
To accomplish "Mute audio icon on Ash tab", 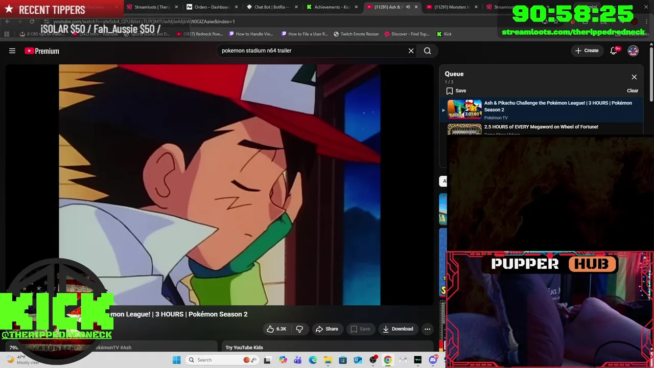I will (x=408, y=7).
